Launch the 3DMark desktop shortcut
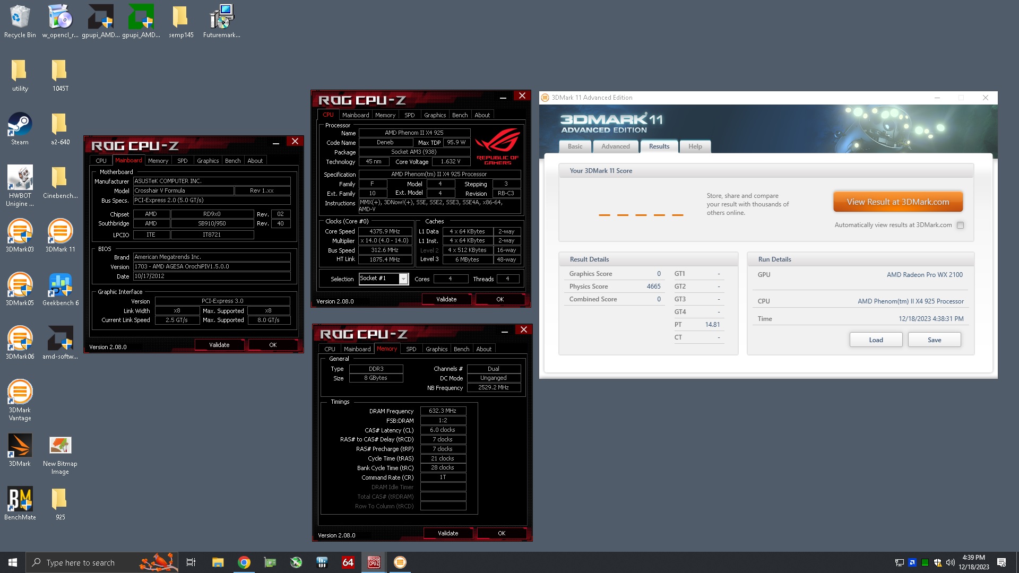Viewport: 1019px width, 573px height. click(20, 450)
